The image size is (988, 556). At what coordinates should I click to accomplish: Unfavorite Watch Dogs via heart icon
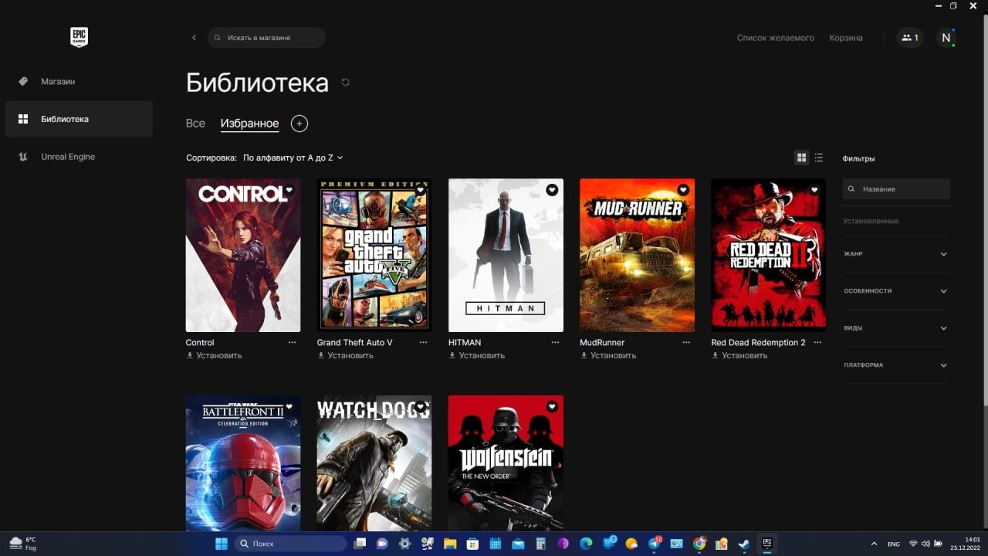(421, 406)
